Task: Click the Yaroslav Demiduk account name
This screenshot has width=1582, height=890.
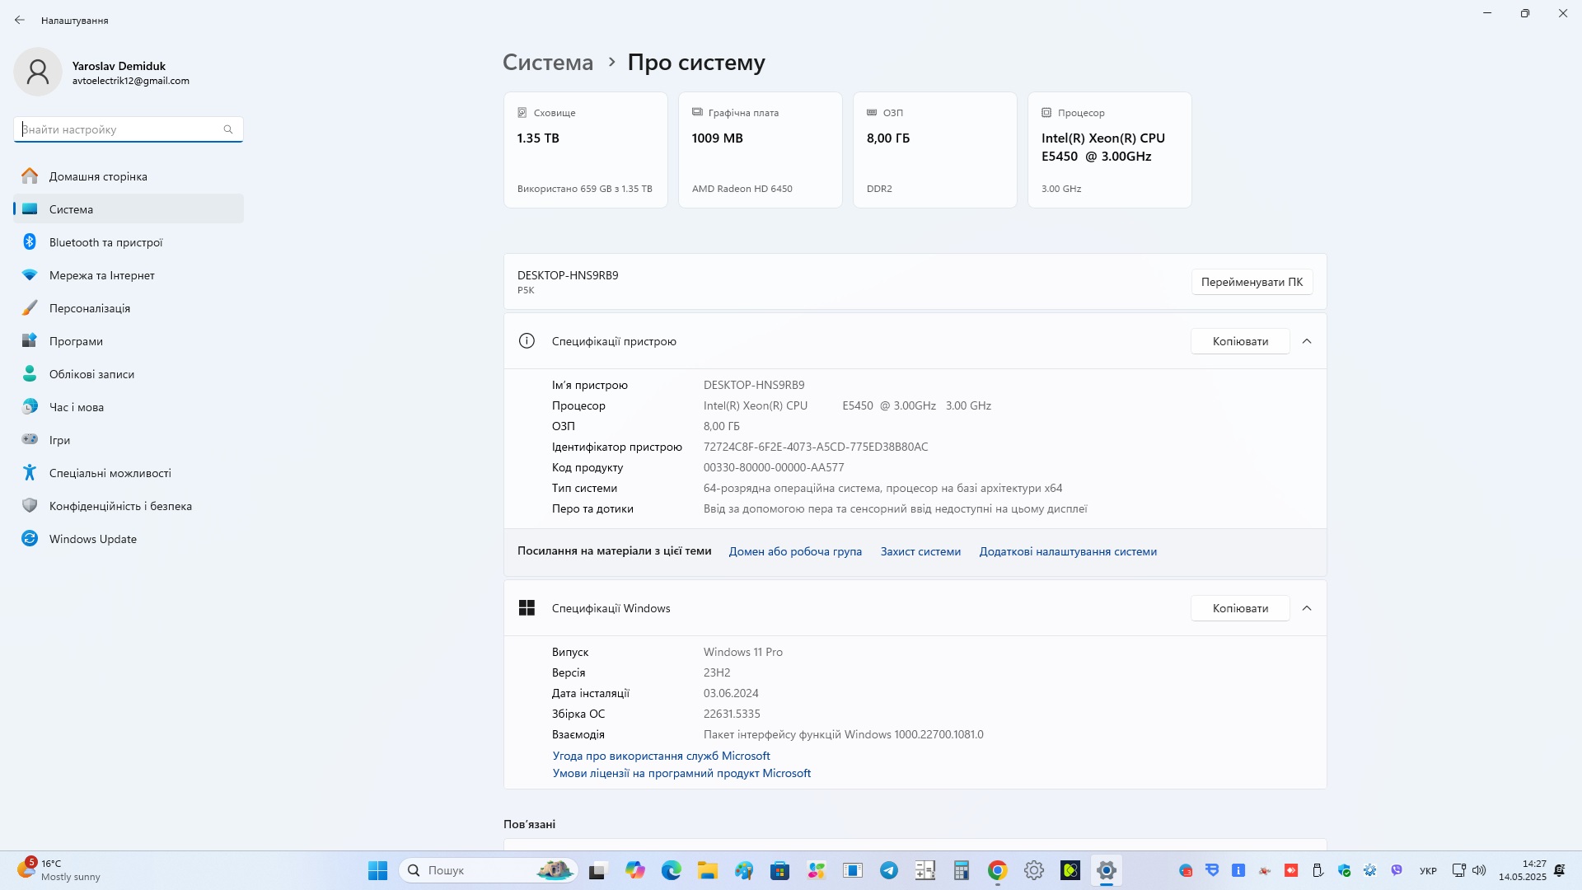Action: coord(119,66)
